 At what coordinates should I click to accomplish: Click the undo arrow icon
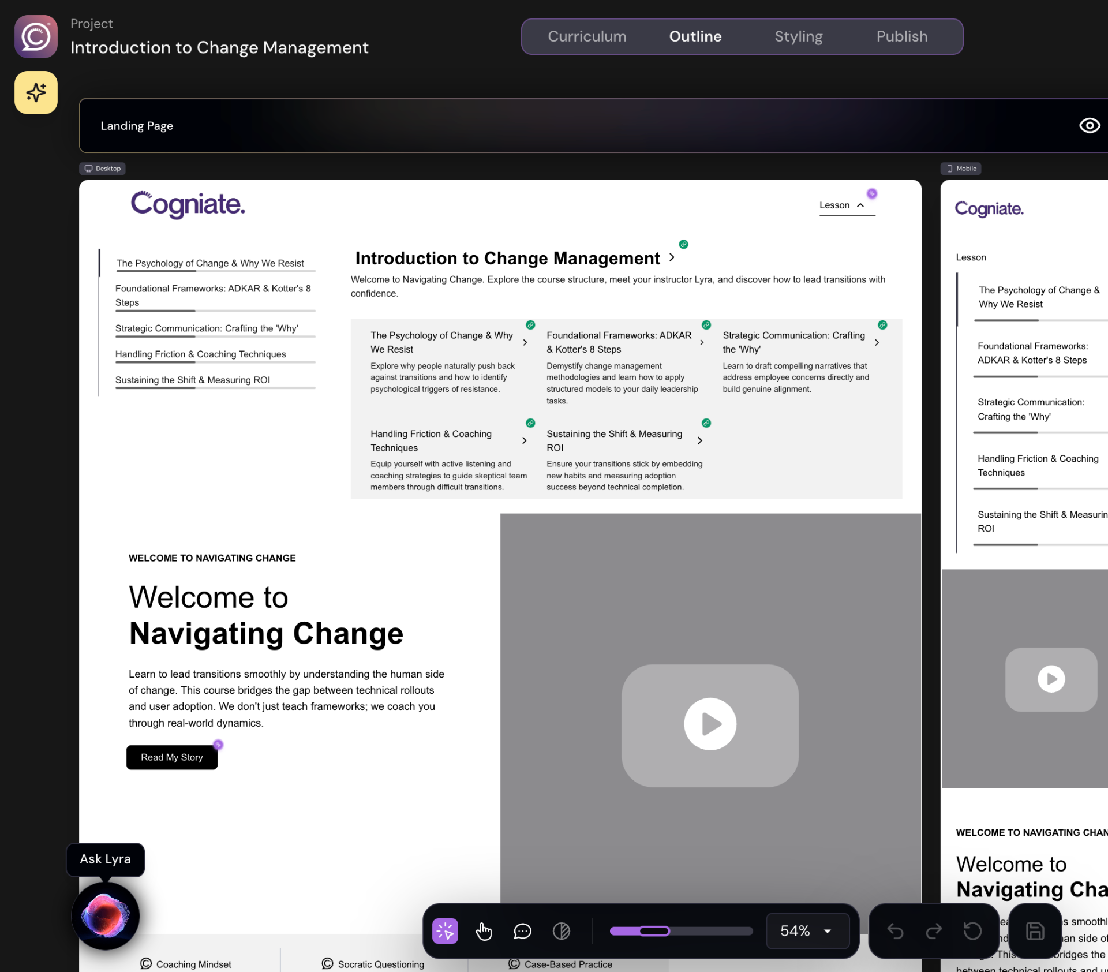click(x=895, y=931)
